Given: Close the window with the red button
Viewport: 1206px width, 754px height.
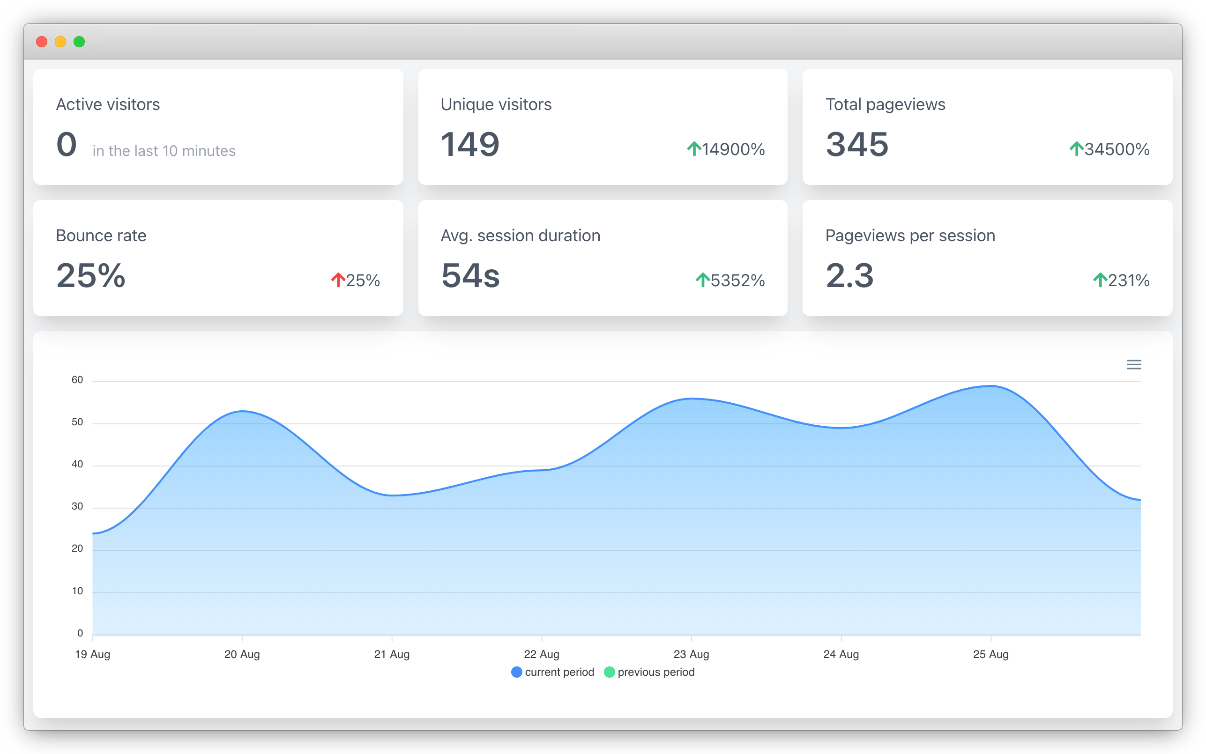Looking at the screenshot, I should [42, 42].
